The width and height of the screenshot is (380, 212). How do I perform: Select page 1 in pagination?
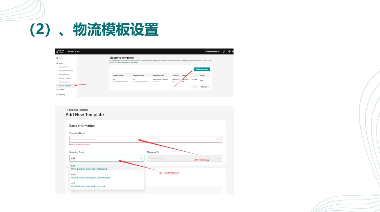pos(194,87)
